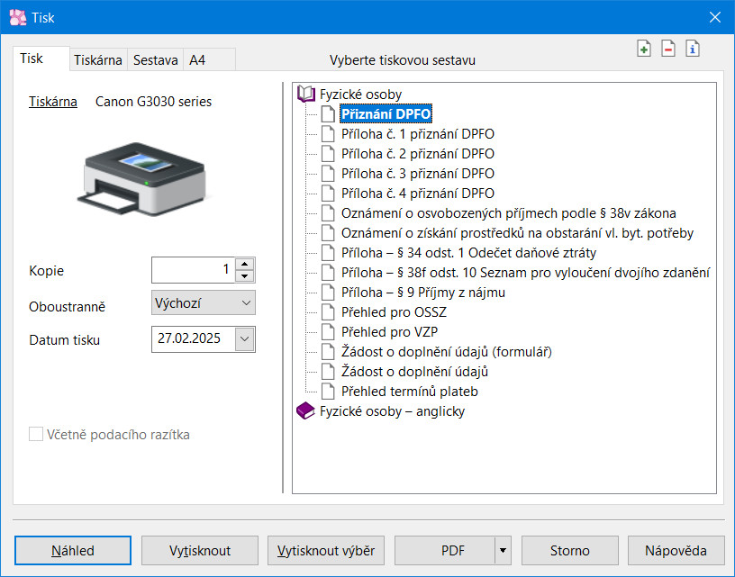This screenshot has height=577, width=735.
Task: Click the open book icon for Fyzické osoby
Action: pyautogui.click(x=306, y=94)
